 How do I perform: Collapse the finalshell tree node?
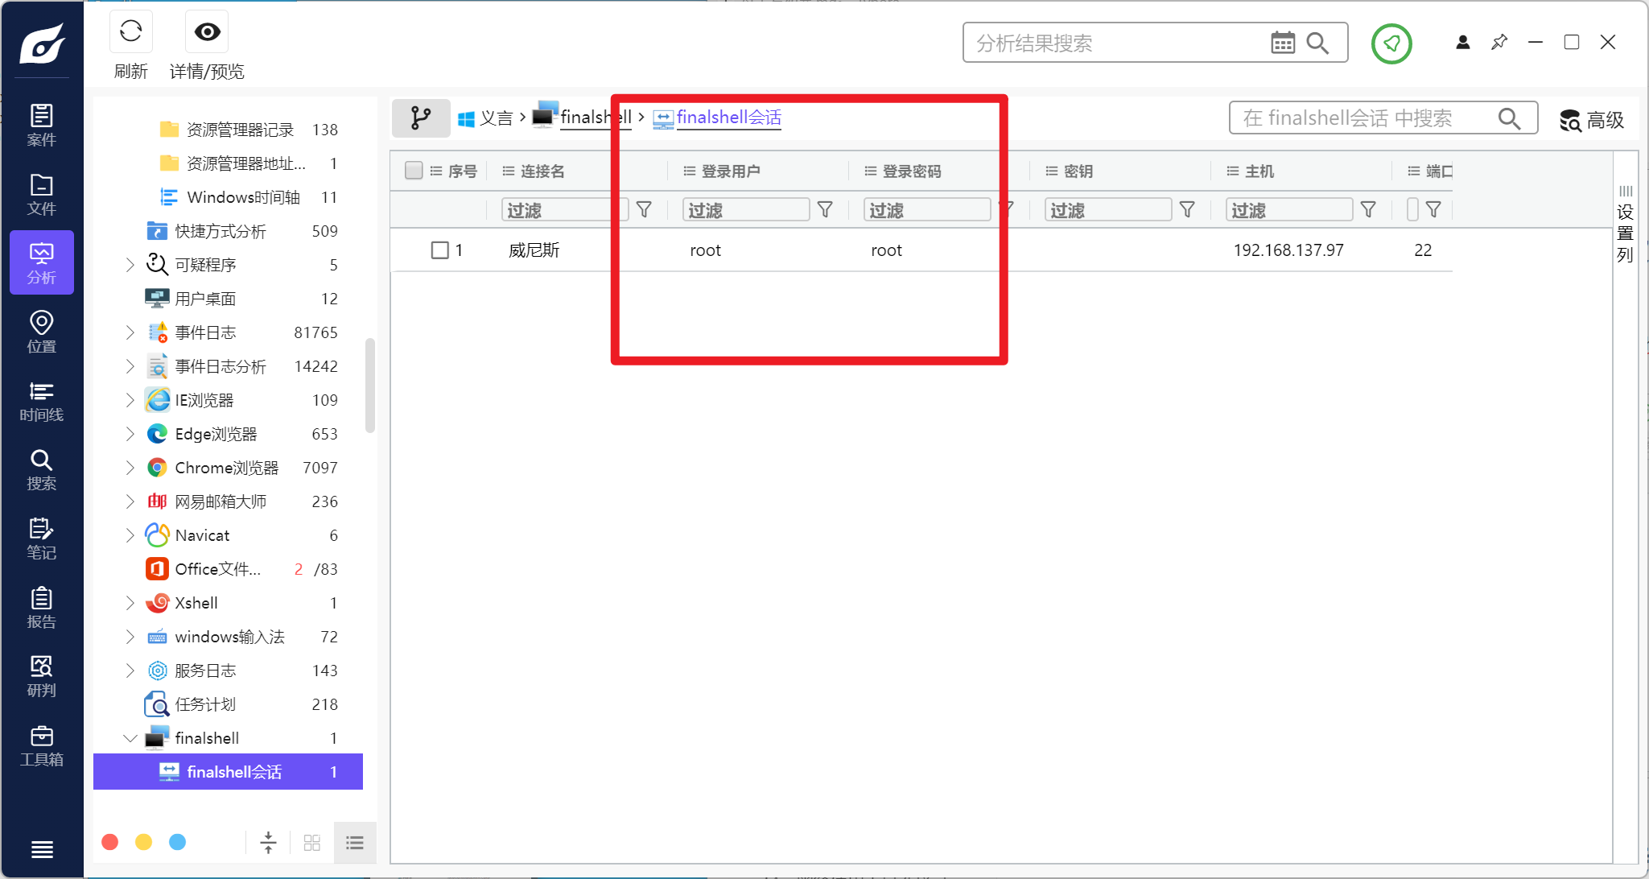pos(130,738)
